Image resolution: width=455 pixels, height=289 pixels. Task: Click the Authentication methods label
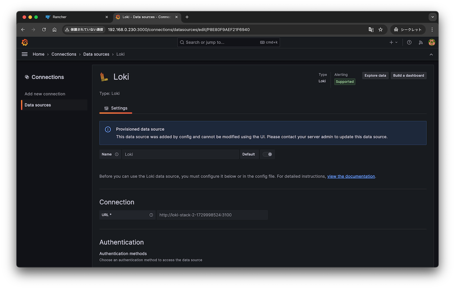pos(123,254)
